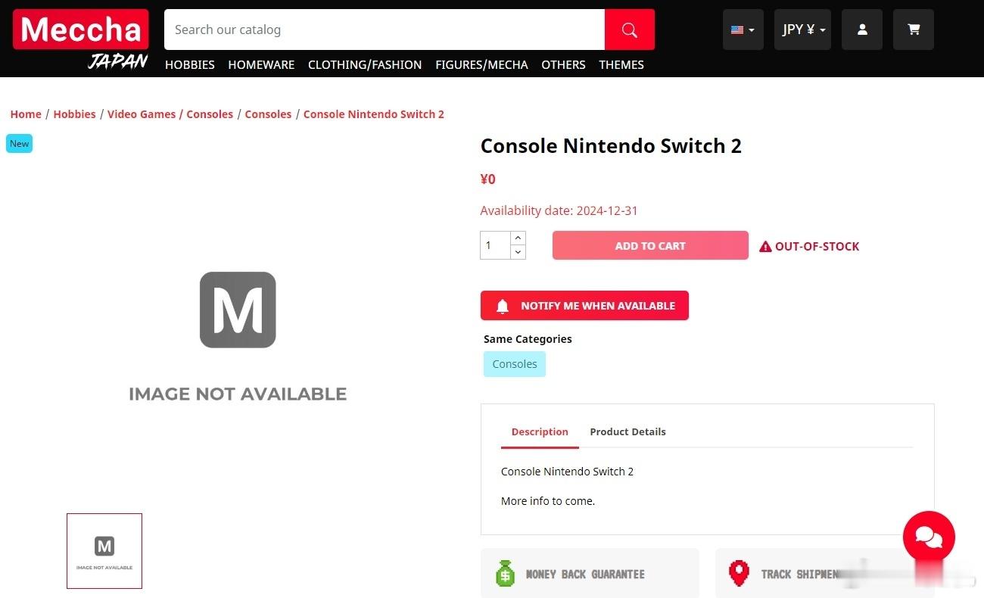The width and height of the screenshot is (984, 598).
Task: Click the Availability date text
Action: pos(559,210)
